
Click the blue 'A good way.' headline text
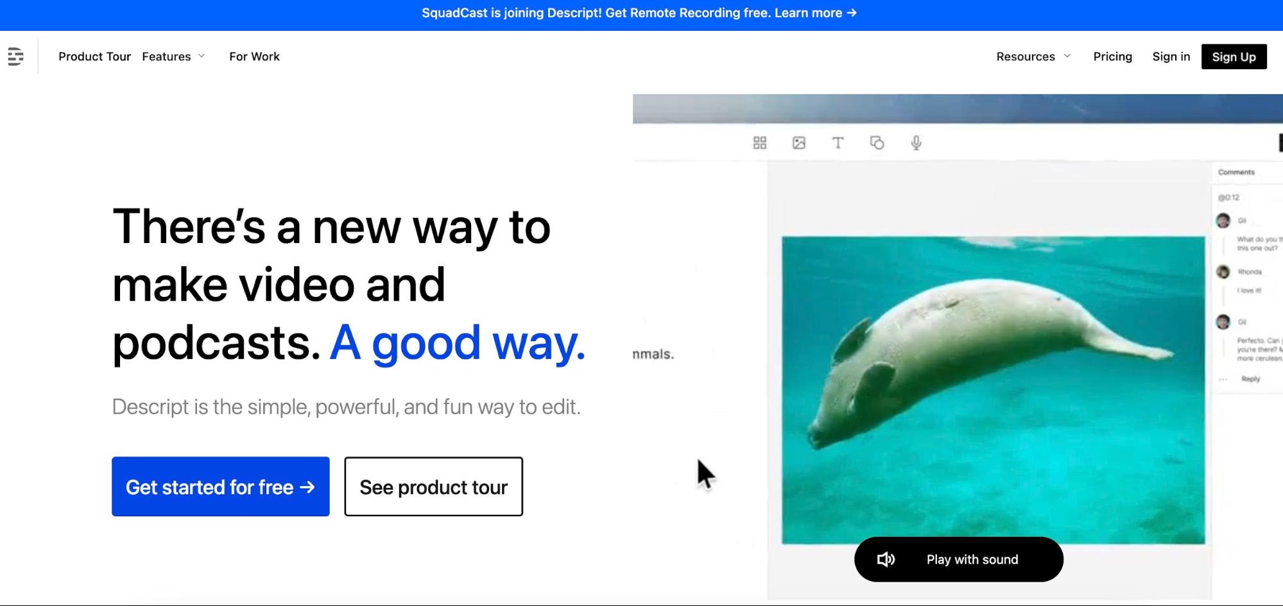[x=458, y=342]
